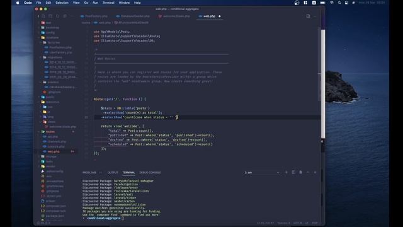Image resolution: width=403 pixels, height=227 pixels.
Task: Switch to OUTPUT panel tab
Action: [x=113, y=173]
